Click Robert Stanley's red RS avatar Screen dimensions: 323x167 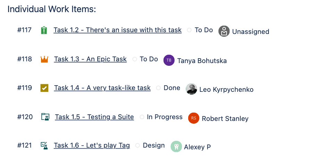coord(193,118)
